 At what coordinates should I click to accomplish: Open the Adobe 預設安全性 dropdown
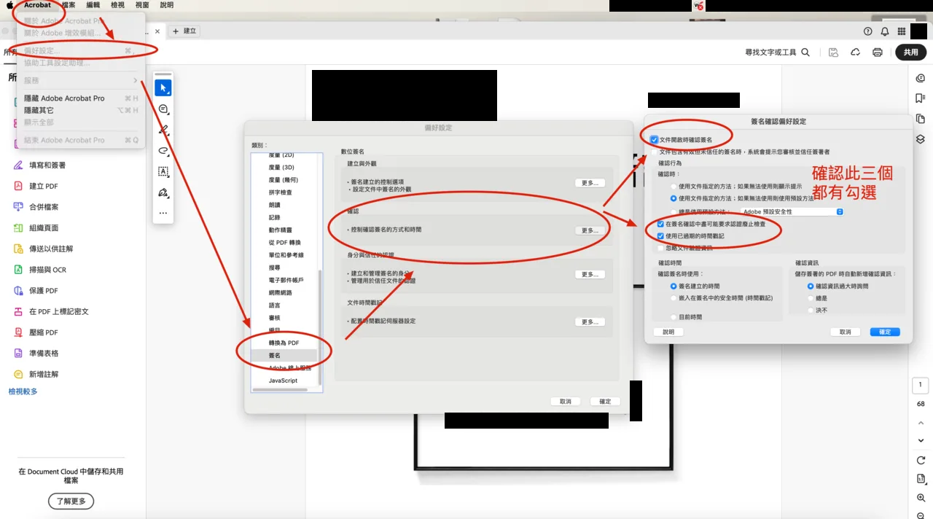(792, 211)
